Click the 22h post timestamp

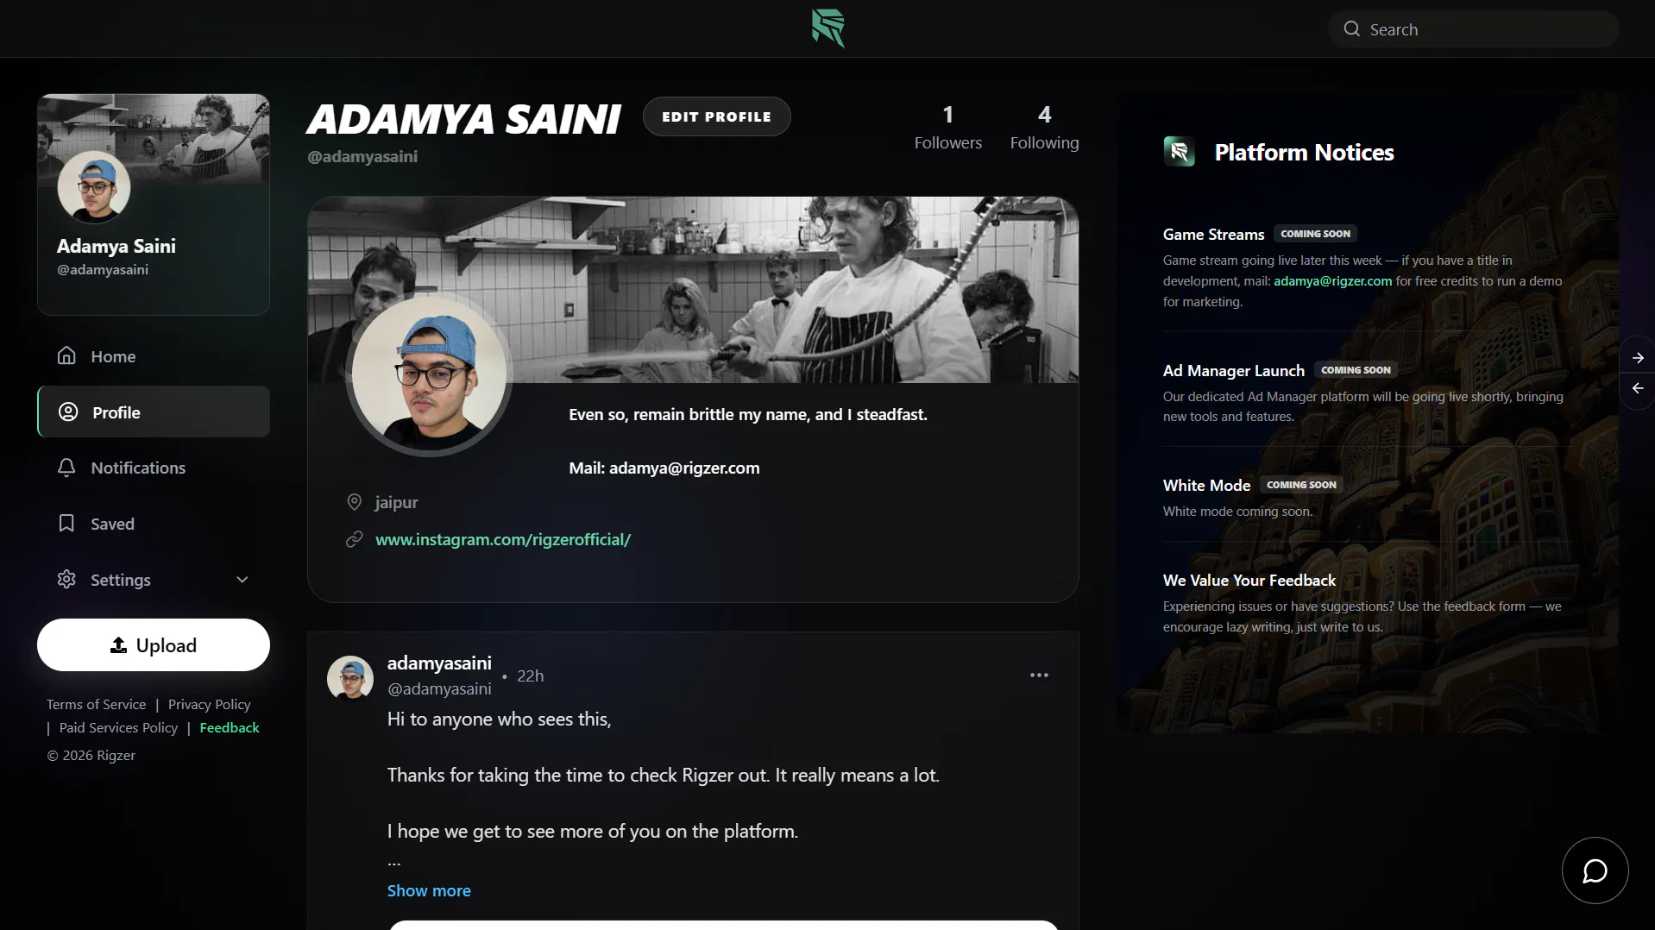[x=530, y=676]
